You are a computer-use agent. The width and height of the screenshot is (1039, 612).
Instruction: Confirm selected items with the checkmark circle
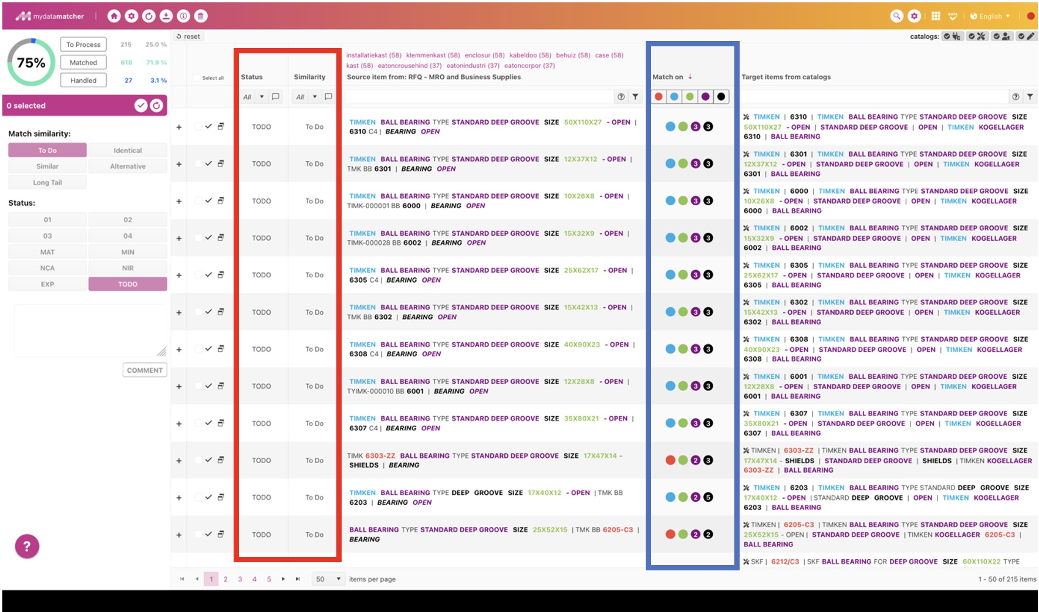(141, 106)
